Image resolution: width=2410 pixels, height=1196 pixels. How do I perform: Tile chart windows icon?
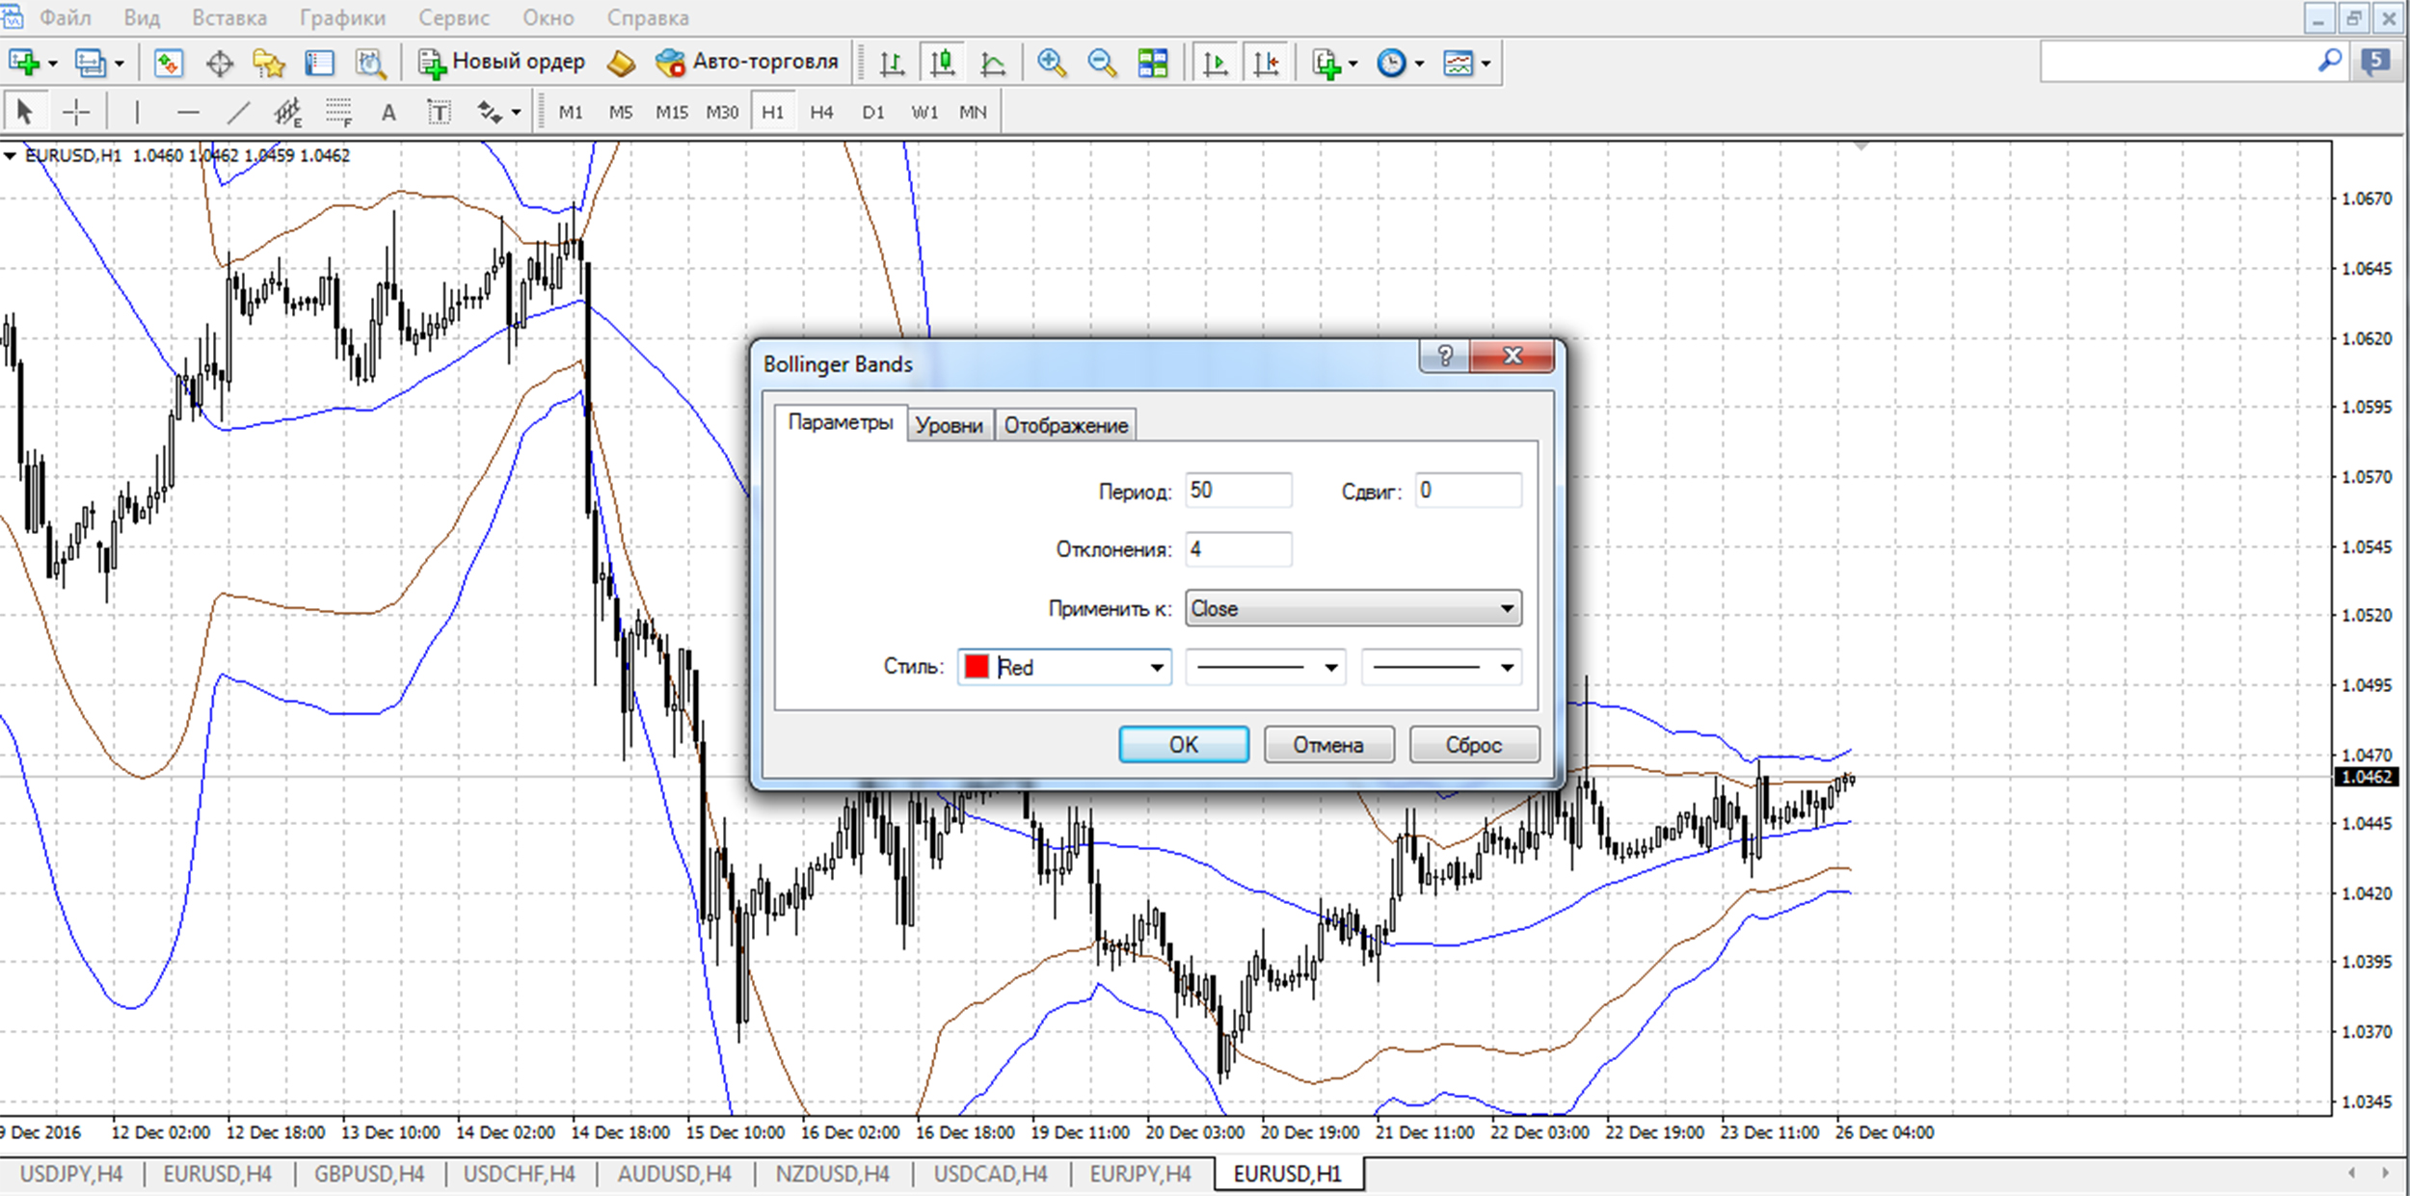(x=1153, y=64)
